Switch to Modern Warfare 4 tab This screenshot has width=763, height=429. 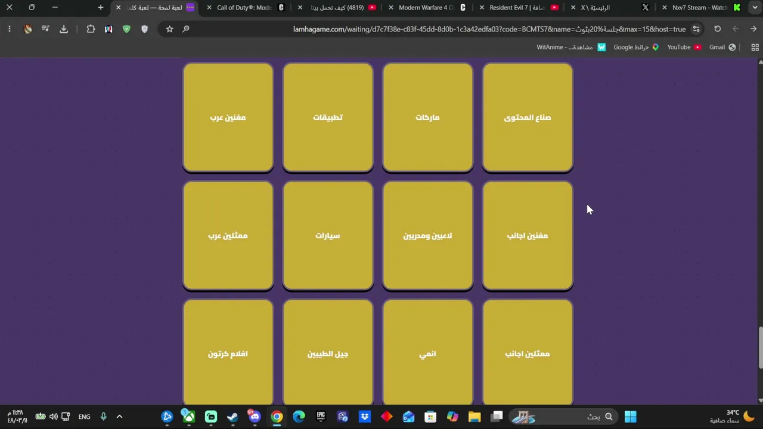pyautogui.click(x=427, y=7)
